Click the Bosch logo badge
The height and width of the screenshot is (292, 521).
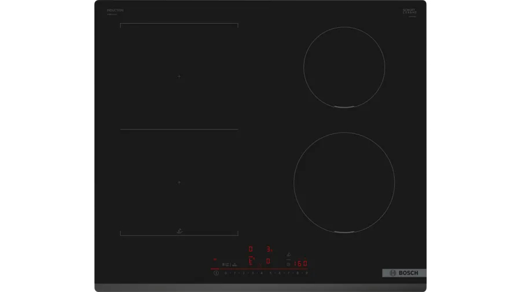pos(403,272)
